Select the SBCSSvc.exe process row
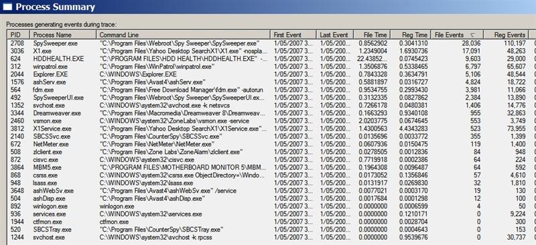The height and width of the screenshot is (245, 536). [271, 137]
